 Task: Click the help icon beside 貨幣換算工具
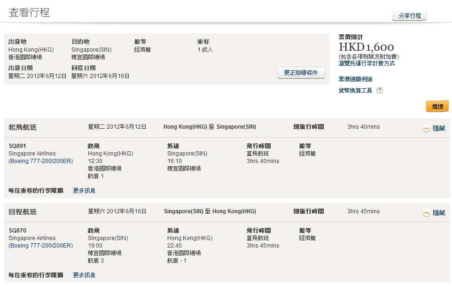(x=380, y=91)
